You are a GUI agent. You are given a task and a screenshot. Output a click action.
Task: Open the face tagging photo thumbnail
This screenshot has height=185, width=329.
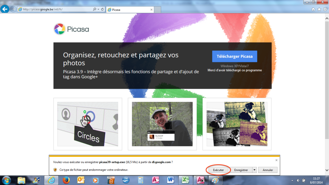tap(162, 124)
